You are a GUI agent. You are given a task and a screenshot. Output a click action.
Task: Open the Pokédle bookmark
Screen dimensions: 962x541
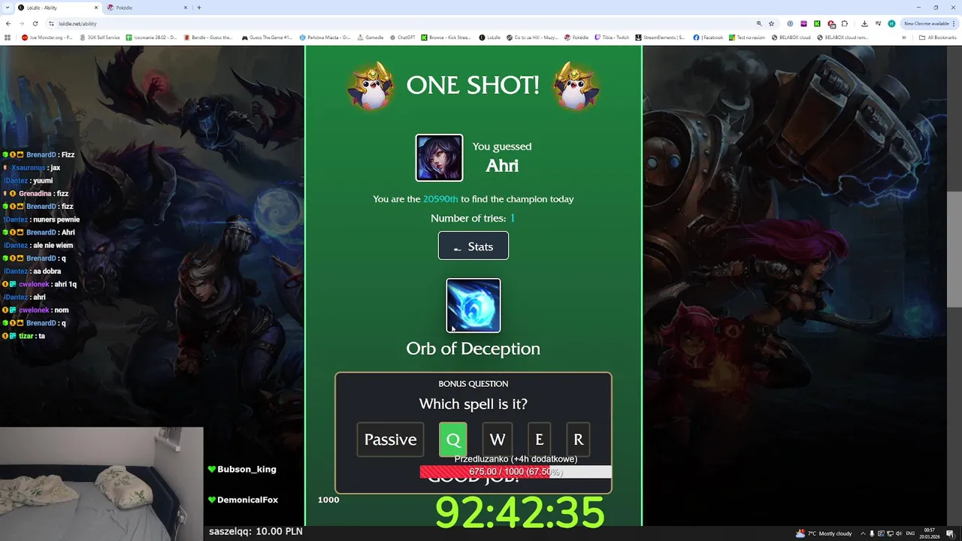(576, 37)
